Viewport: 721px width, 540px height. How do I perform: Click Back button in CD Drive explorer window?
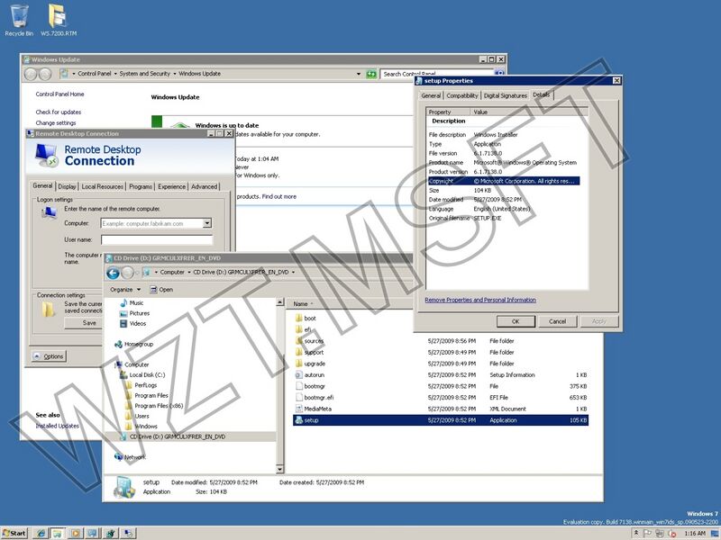point(113,273)
